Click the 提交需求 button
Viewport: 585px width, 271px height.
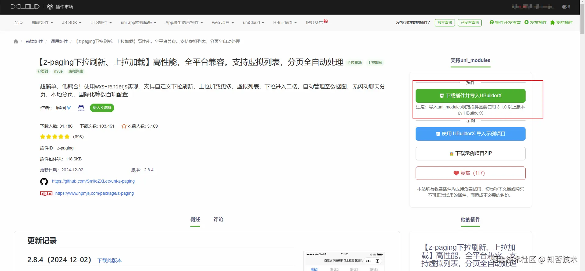pos(445,23)
